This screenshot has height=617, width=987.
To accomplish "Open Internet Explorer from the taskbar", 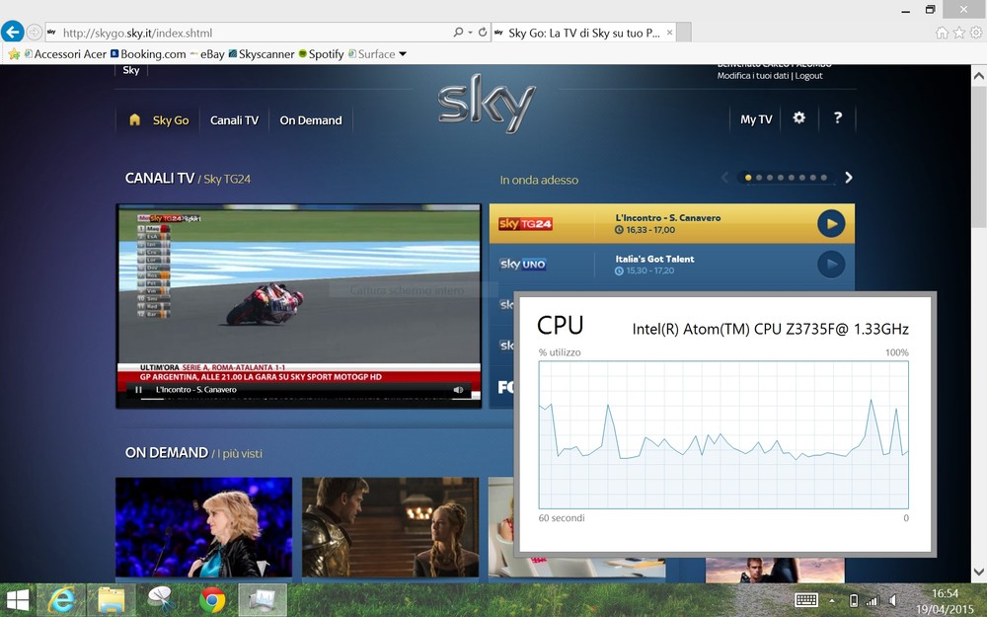I will pyautogui.click(x=61, y=600).
